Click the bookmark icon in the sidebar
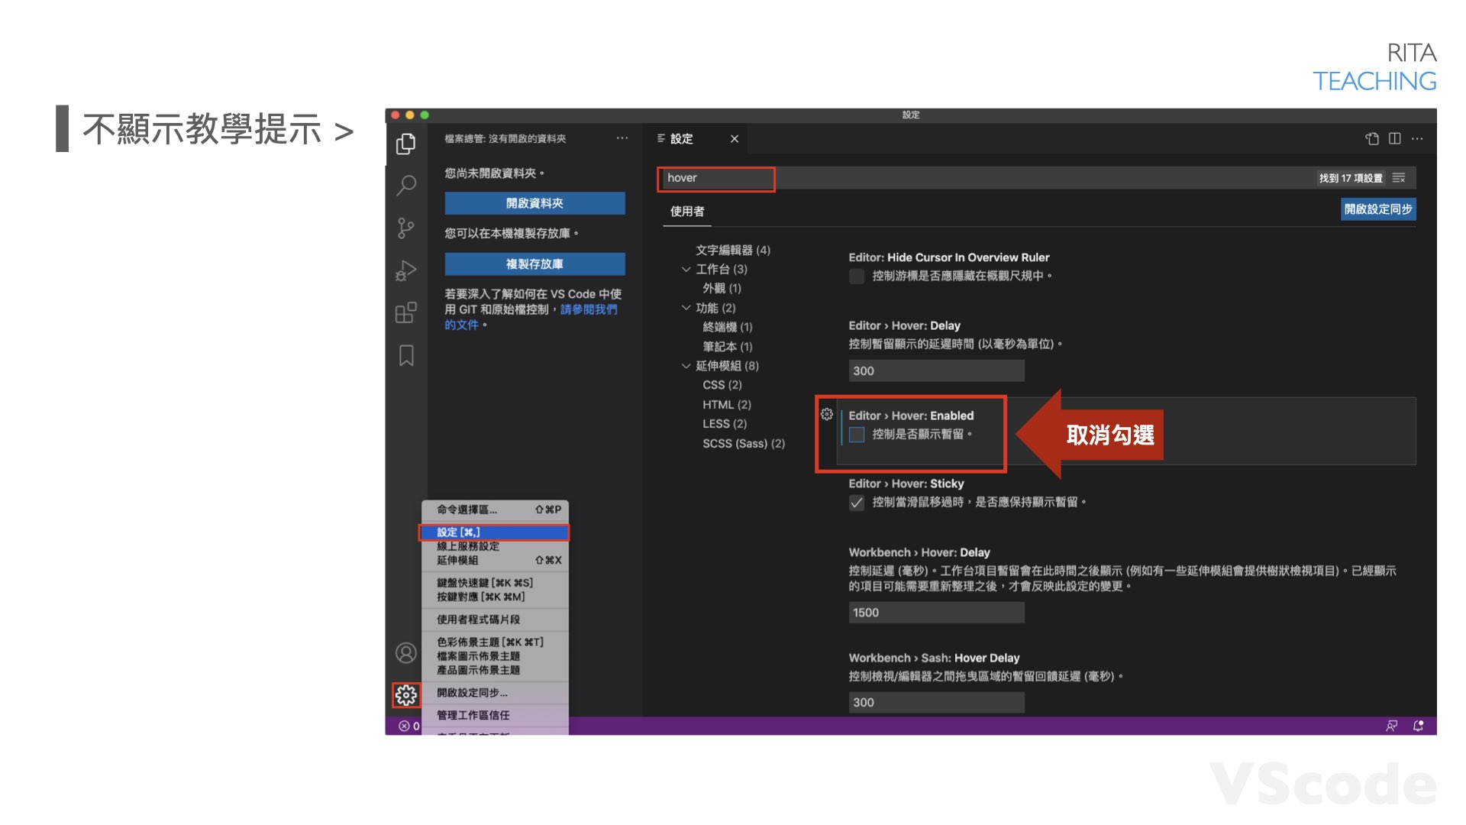1466x825 pixels. [x=405, y=354]
